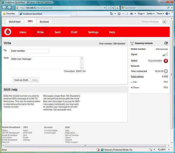Viewport: 175px width, 153px height.
Task: Select the Write menu item
Action: point(40,32)
